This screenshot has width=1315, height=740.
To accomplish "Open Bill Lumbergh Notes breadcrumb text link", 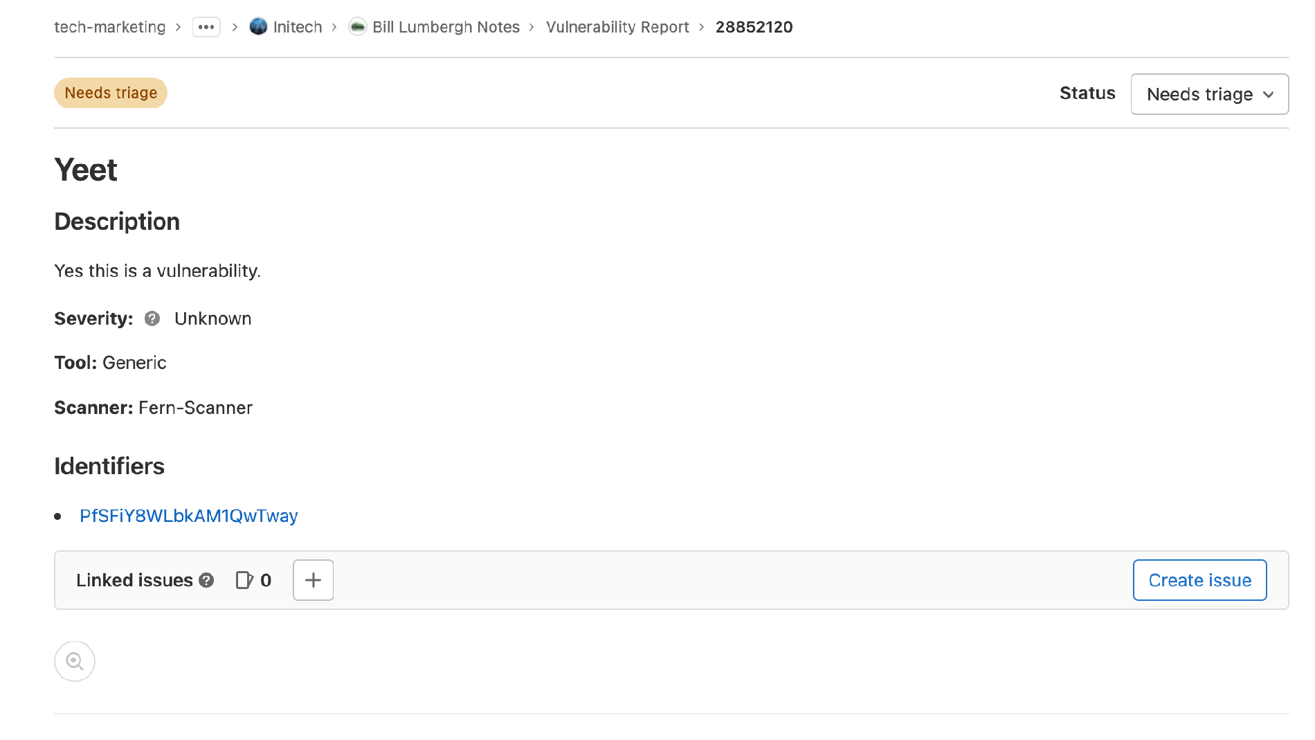I will 446,27.
